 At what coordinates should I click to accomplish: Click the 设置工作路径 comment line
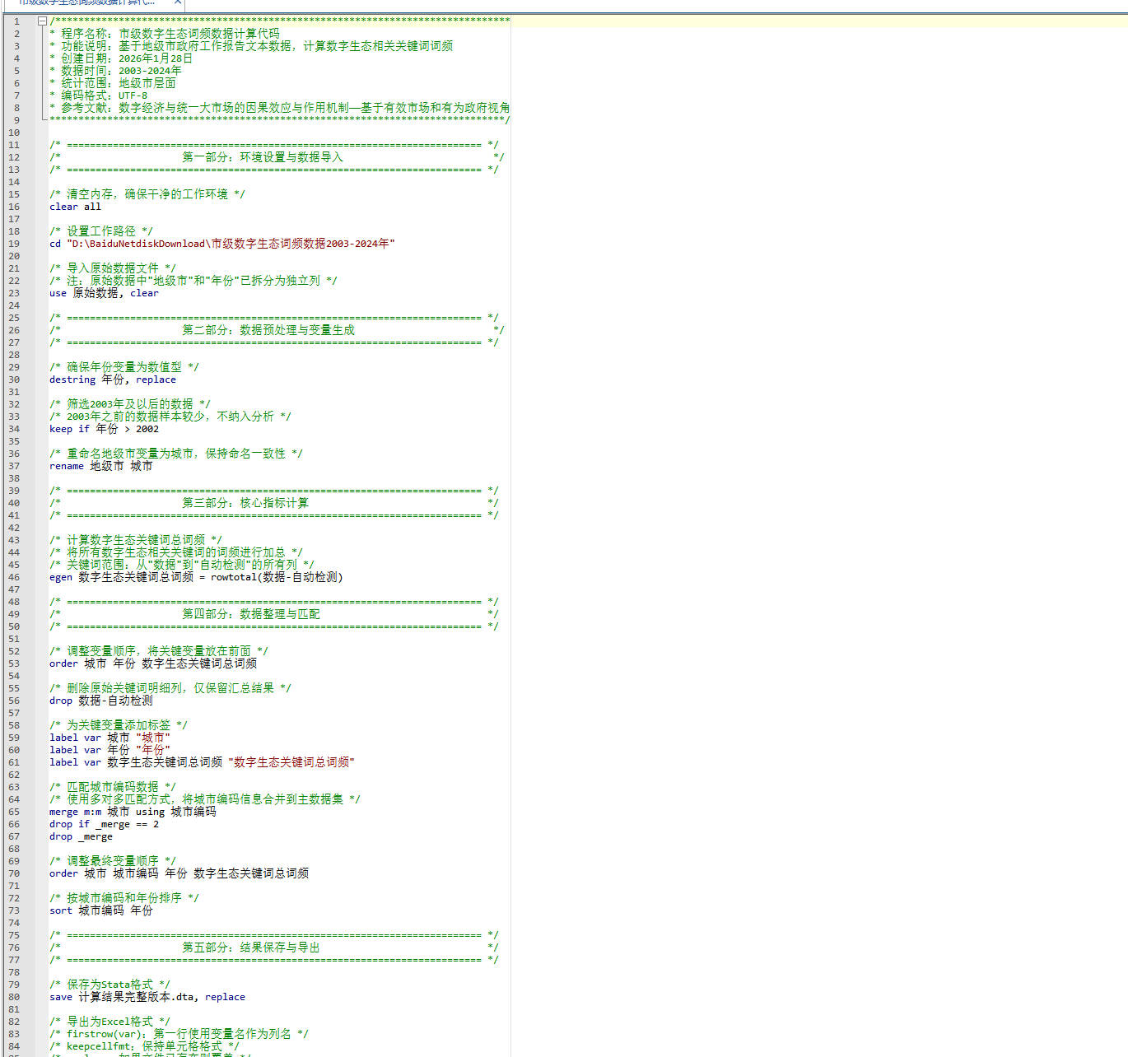101,231
